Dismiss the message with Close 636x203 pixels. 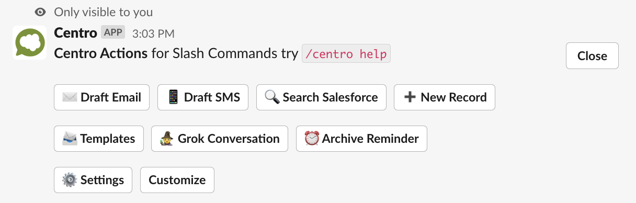pos(592,56)
